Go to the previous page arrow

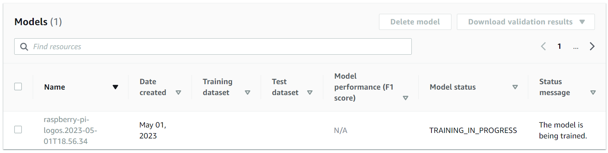[544, 46]
